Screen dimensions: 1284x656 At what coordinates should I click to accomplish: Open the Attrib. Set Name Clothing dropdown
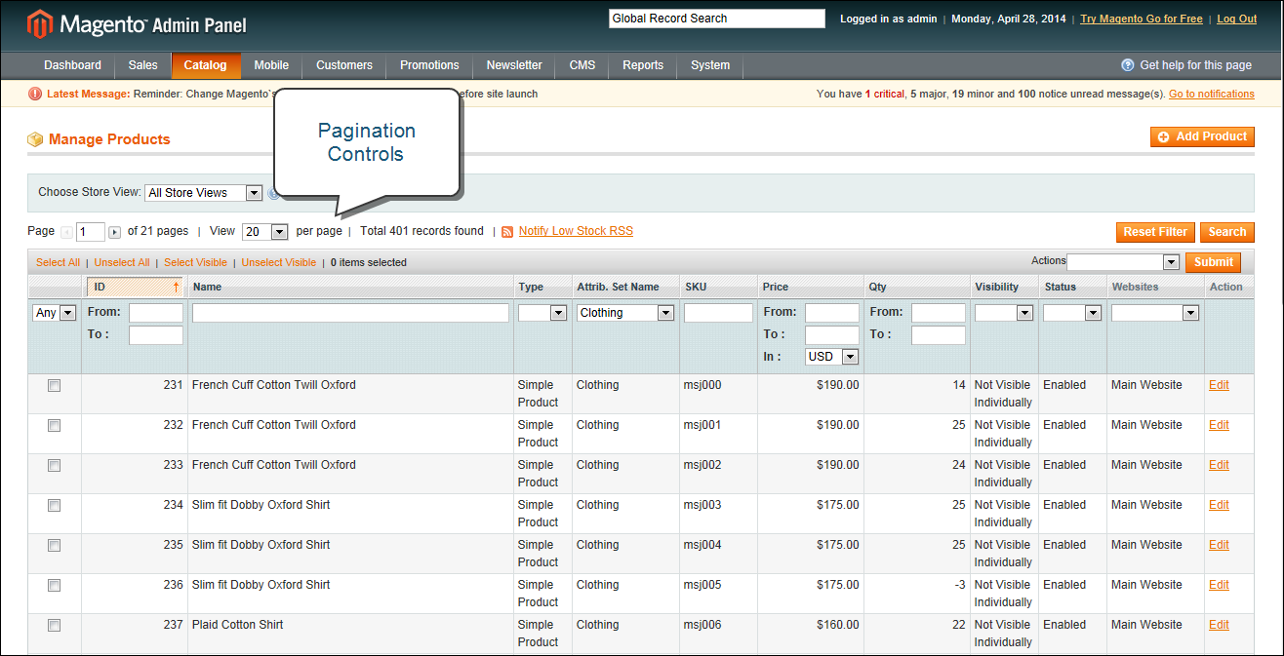pyautogui.click(x=625, y=313)
